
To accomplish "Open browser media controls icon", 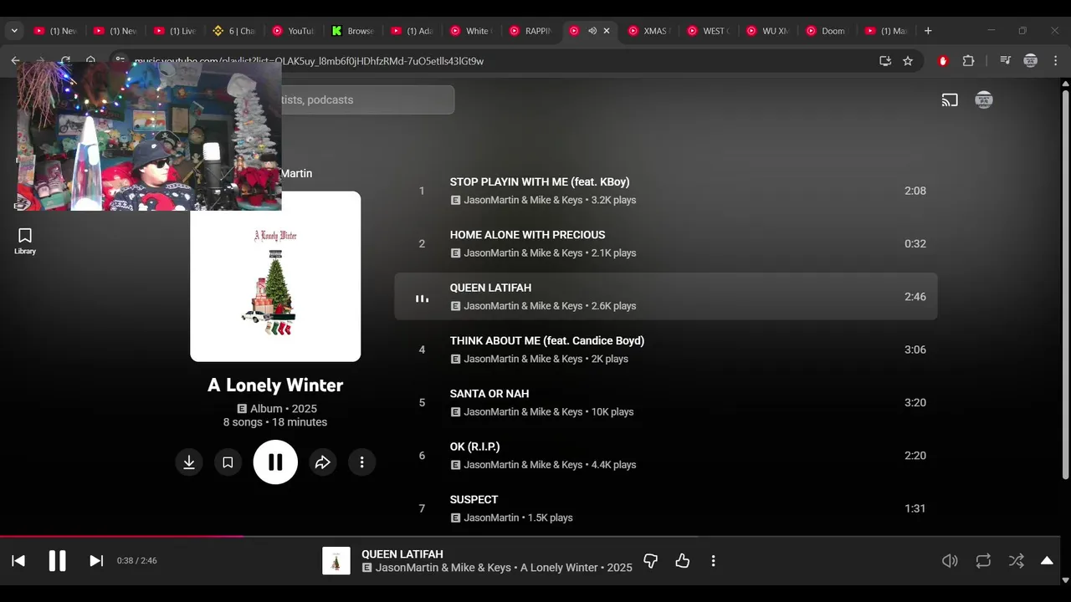I will (x=1005, y=61).
